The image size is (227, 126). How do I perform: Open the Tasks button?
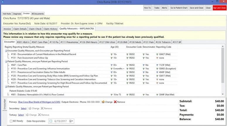click(x=157, y=8)
